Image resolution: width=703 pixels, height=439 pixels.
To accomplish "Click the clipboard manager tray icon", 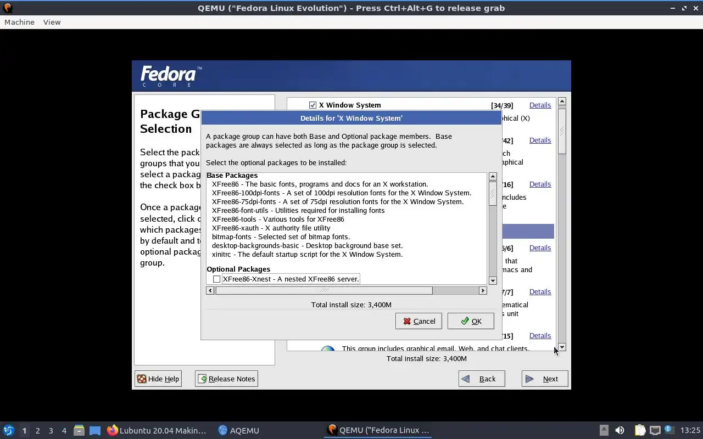I will pos(640,430).
